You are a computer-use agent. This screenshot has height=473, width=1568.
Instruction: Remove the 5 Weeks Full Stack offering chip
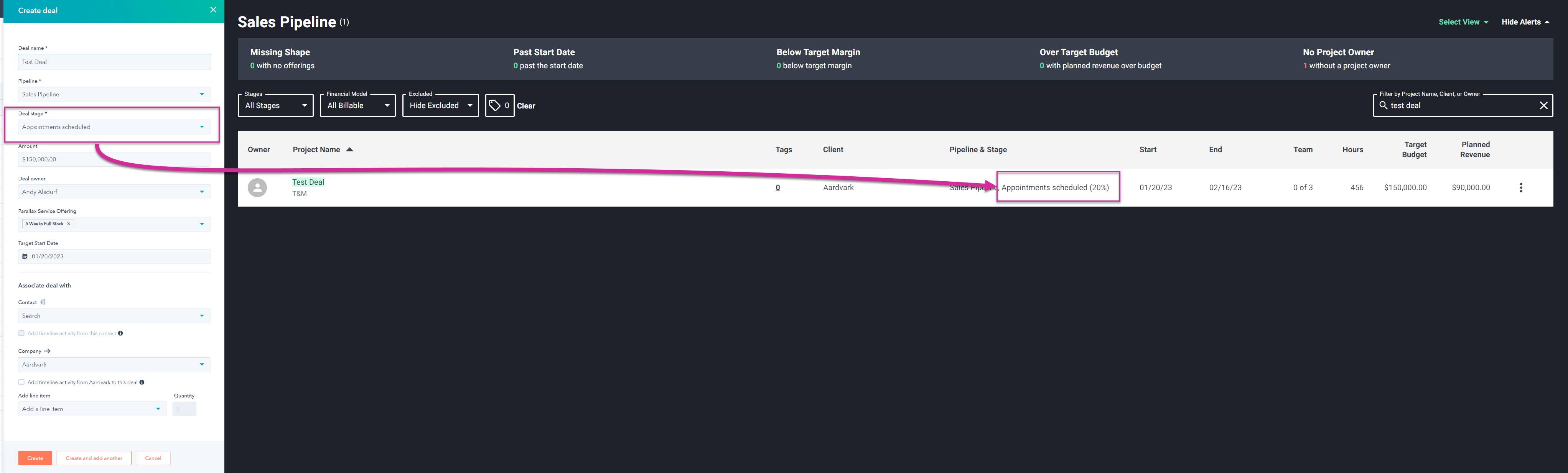[x=69, y=223]
